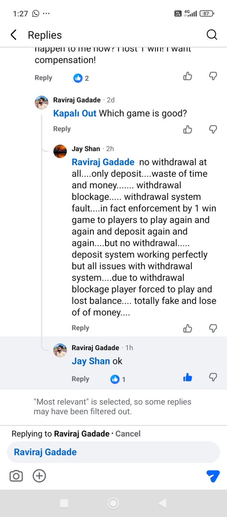Dislike Jay Shan's long withdrawal comment

coord(213,328)
